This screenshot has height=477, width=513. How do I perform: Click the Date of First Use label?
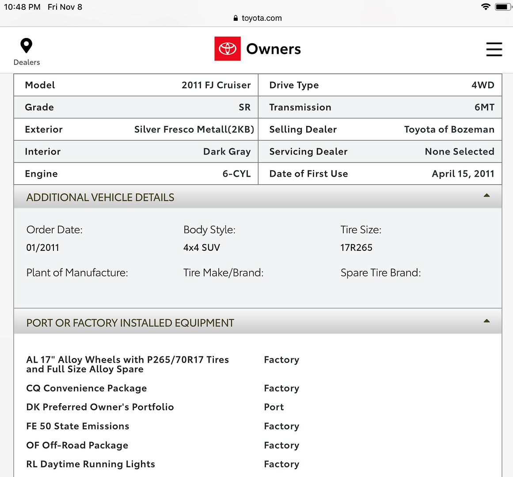click(x=308, y=174)
